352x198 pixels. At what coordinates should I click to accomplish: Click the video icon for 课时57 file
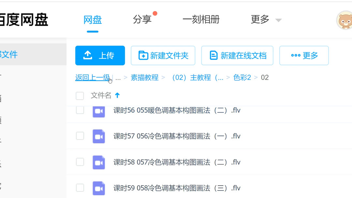(99, 136)
